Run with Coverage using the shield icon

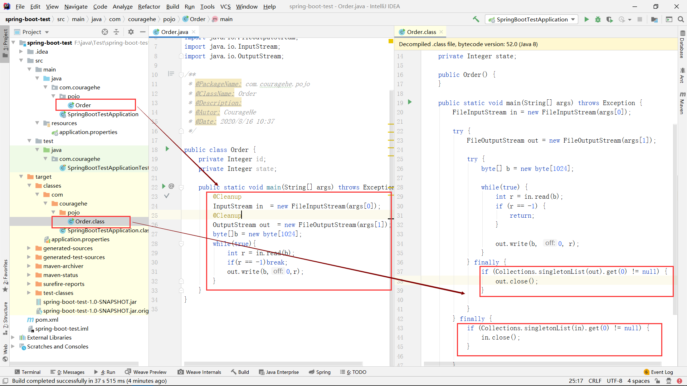pos(609,19)
